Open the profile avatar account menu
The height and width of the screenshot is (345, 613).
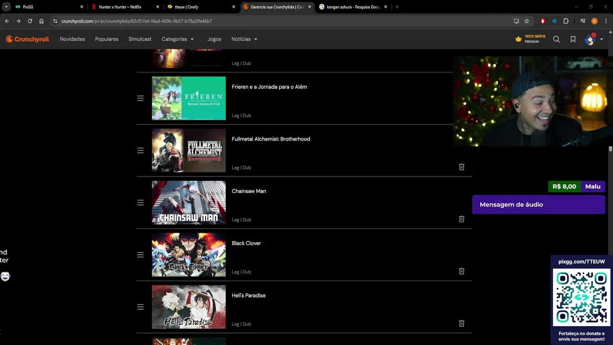pyautogui.click(x=593, y=39)
